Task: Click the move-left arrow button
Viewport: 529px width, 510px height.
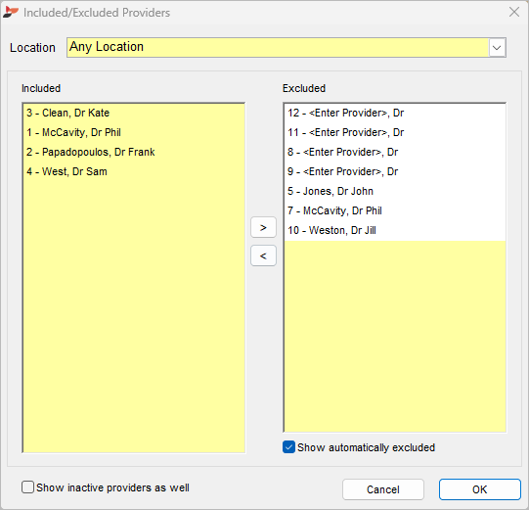Action: tap(263, 255)
